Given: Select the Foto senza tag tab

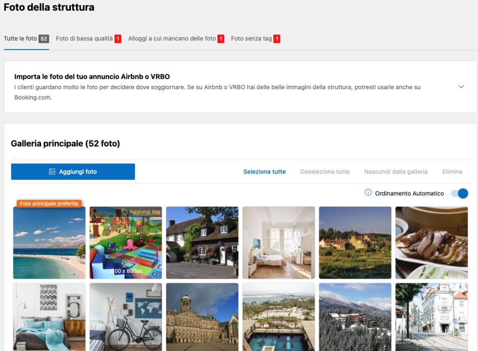Looking at the screenshot, I should point(255,39).
